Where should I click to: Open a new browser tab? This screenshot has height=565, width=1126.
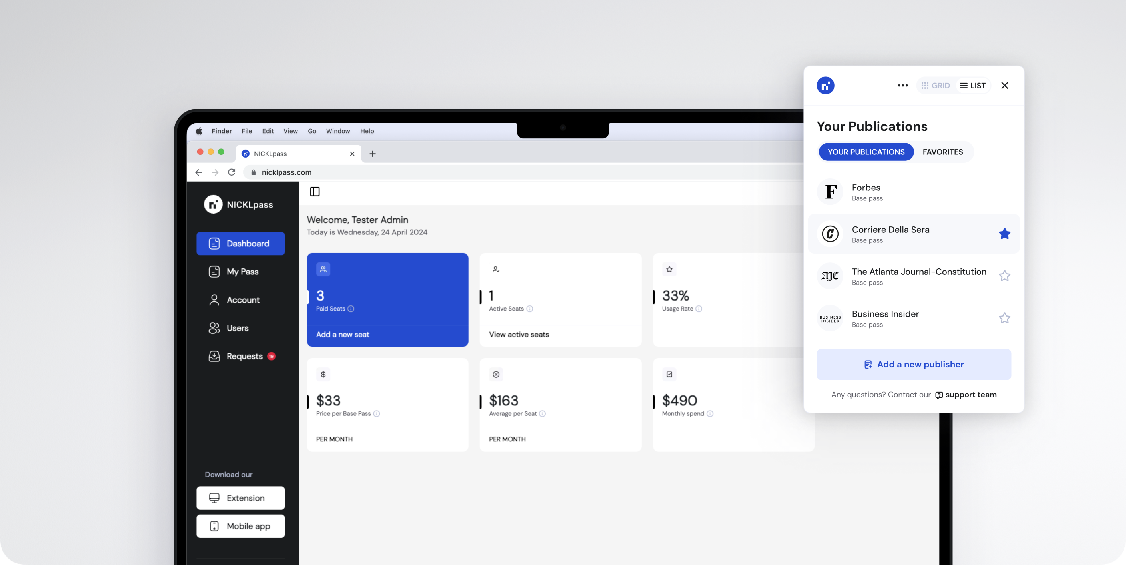[372, 154]
